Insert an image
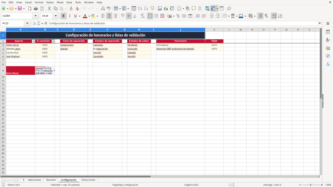 pyautogui.click(x=160, y=9)
